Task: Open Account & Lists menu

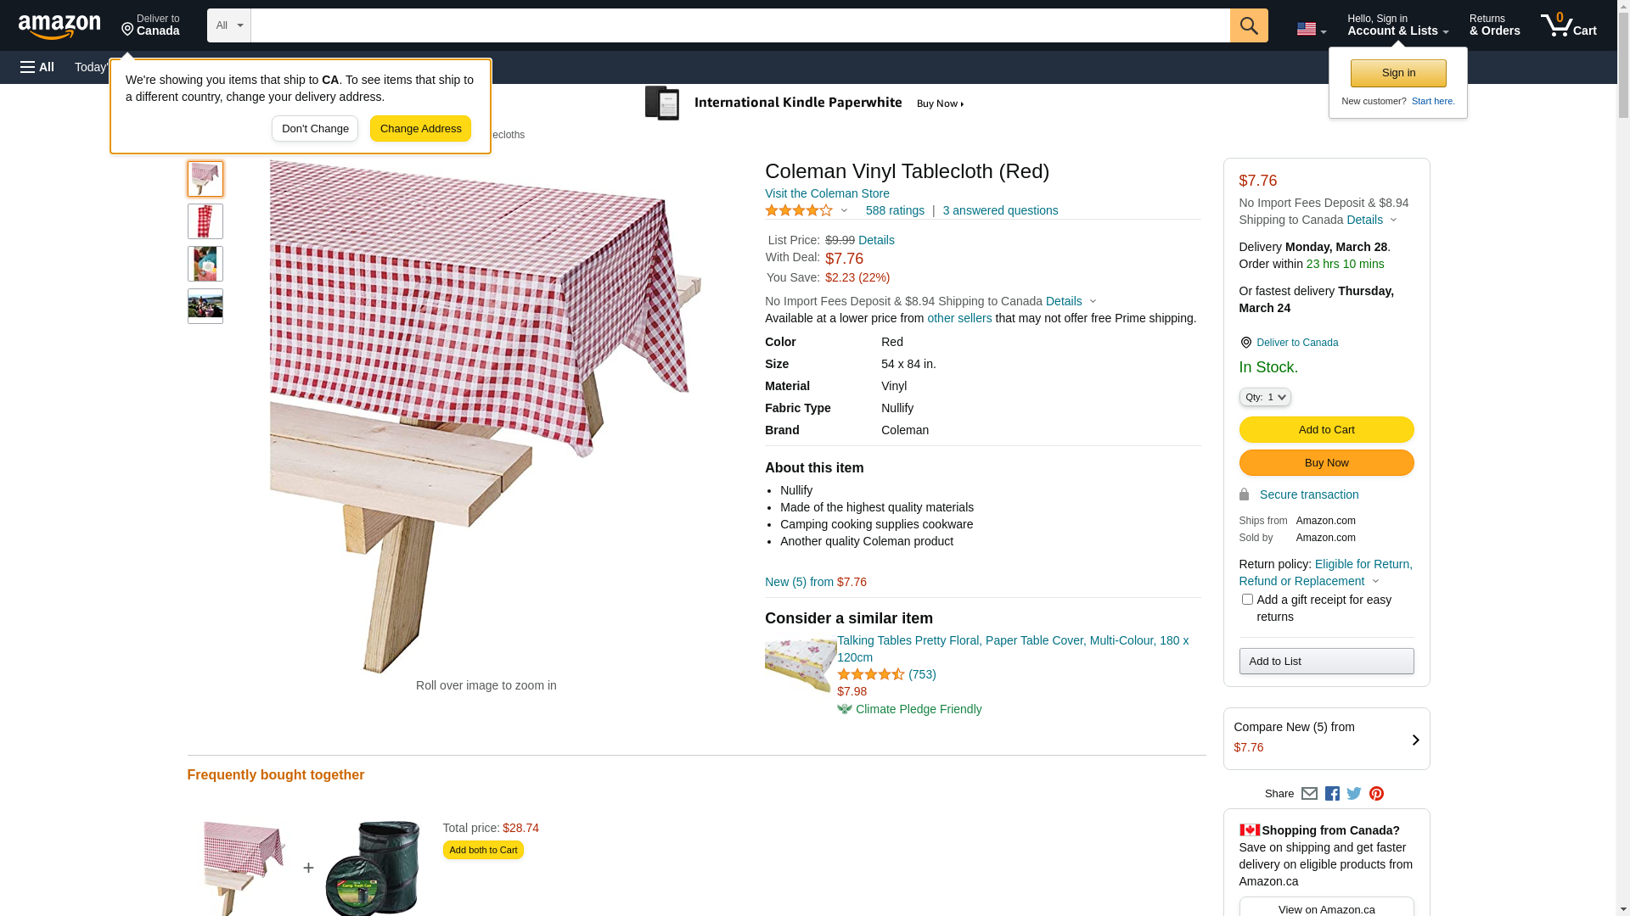Action: 1397,25
